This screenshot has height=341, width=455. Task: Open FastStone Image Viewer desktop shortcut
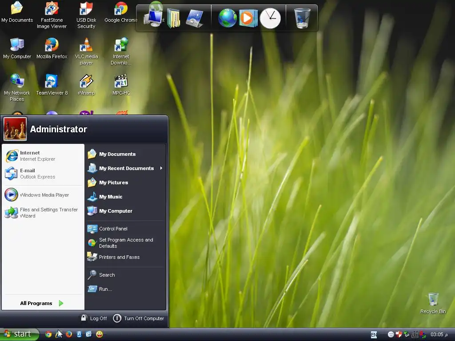click(x=52, y=15)
